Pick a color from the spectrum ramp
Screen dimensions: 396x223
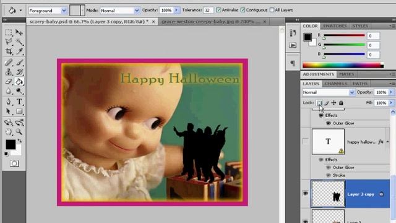[343, 65]
